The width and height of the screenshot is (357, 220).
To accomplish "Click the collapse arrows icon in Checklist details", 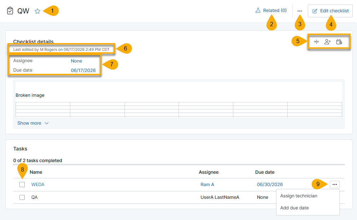I will [x=316, y=42].
